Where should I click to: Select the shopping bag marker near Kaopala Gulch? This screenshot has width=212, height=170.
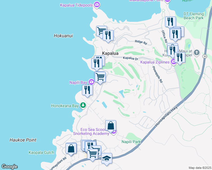point(71,148)
